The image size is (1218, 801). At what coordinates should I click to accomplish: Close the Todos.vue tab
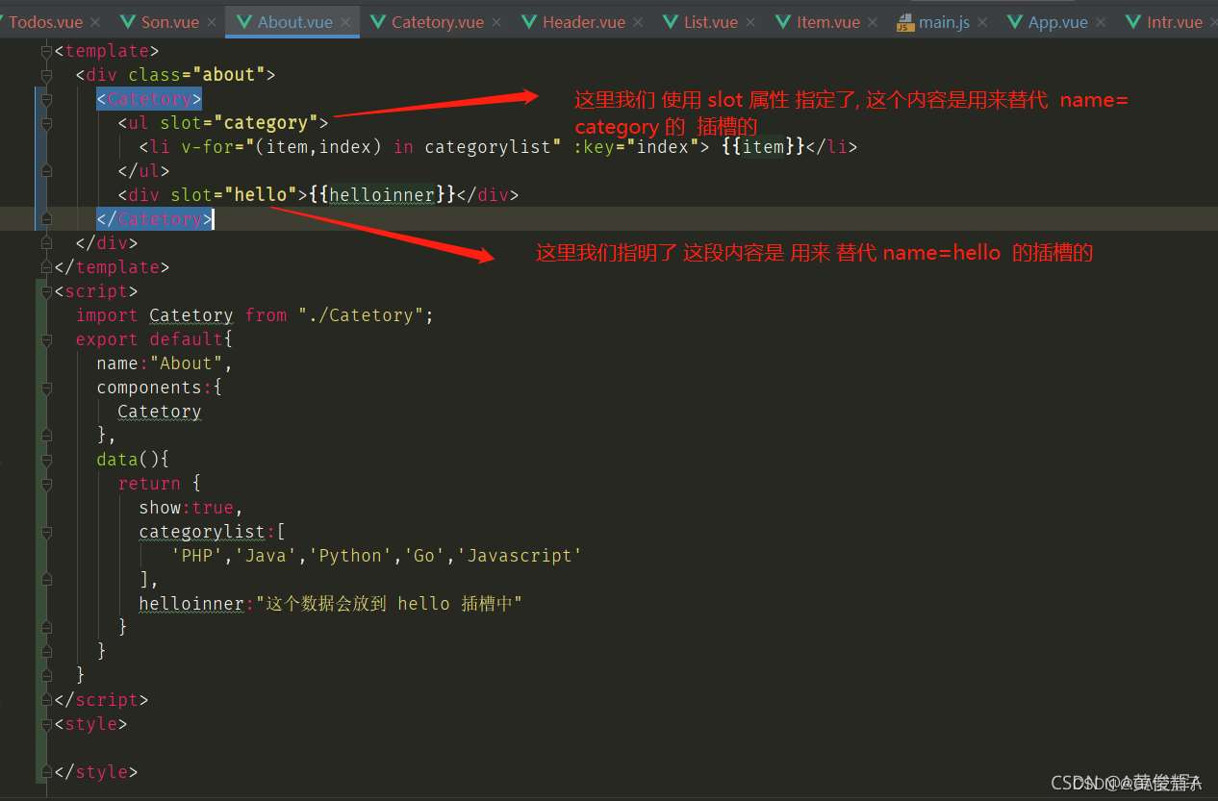pyautogui.click(x=95, y=22)
